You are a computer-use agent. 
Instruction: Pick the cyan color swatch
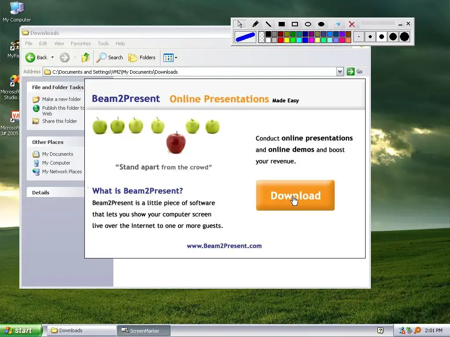299,40
